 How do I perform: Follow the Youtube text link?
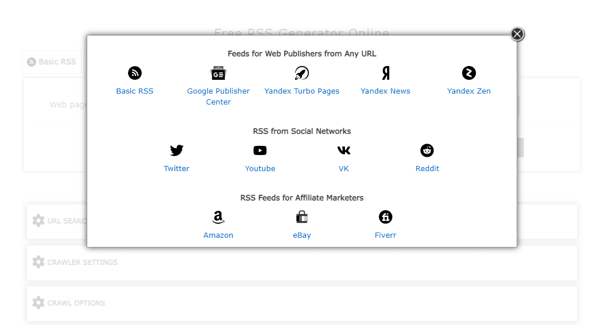point(260,168)
